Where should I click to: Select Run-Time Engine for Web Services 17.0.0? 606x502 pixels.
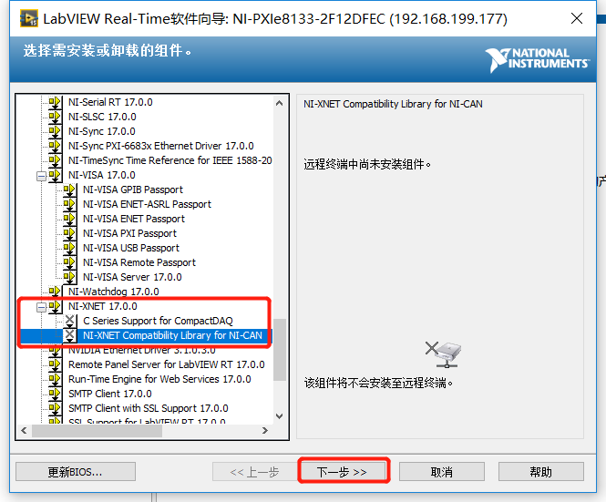pos(159,380)
